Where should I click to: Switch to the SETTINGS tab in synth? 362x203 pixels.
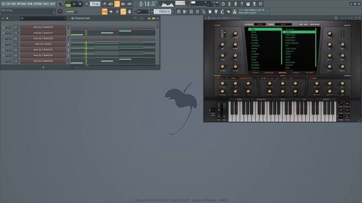point(309,73)
